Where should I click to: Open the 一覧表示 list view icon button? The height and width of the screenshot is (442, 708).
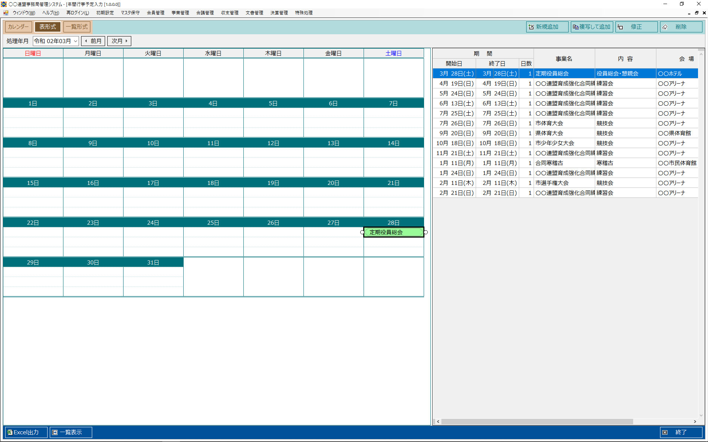click(x=71, y=432)
